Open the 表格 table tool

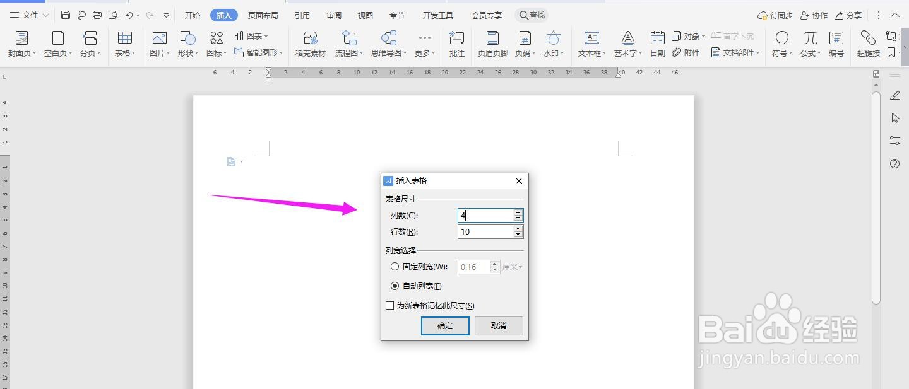click(x=125, y=44)
